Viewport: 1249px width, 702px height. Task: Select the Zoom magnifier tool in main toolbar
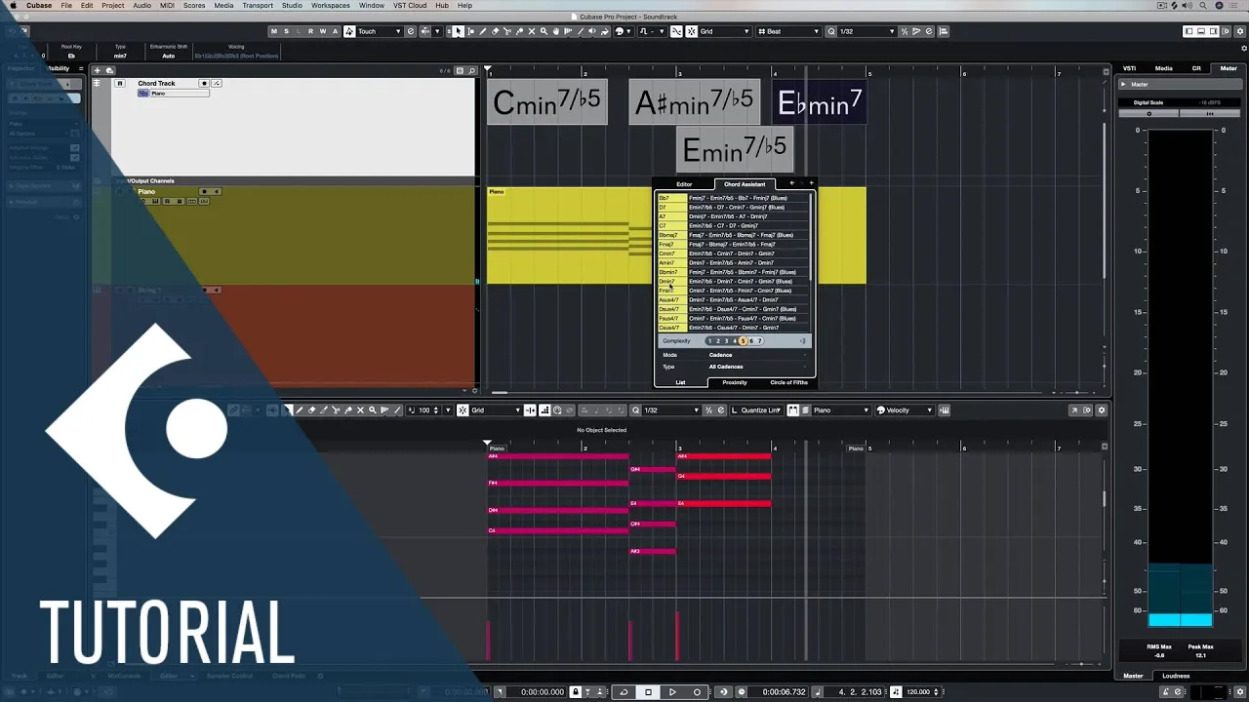click(x=544, y=31)
